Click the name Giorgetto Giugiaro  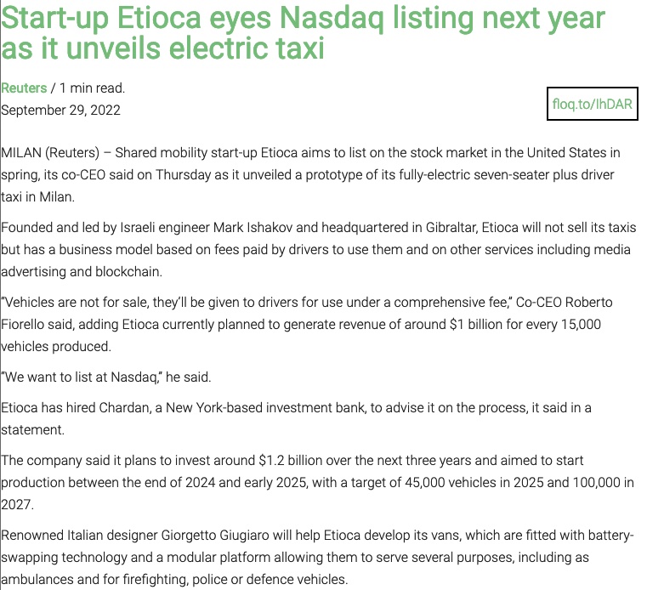point(215,535)
